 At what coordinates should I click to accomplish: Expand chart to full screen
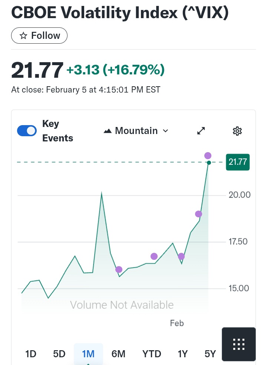coord(201,131)
